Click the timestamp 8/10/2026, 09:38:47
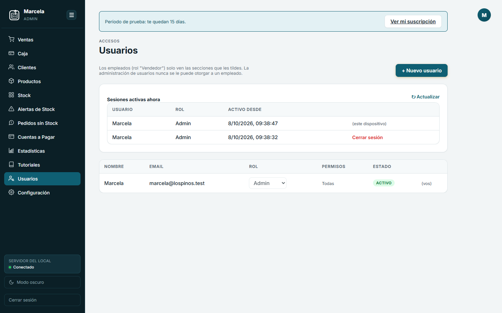 pos(253,123)
